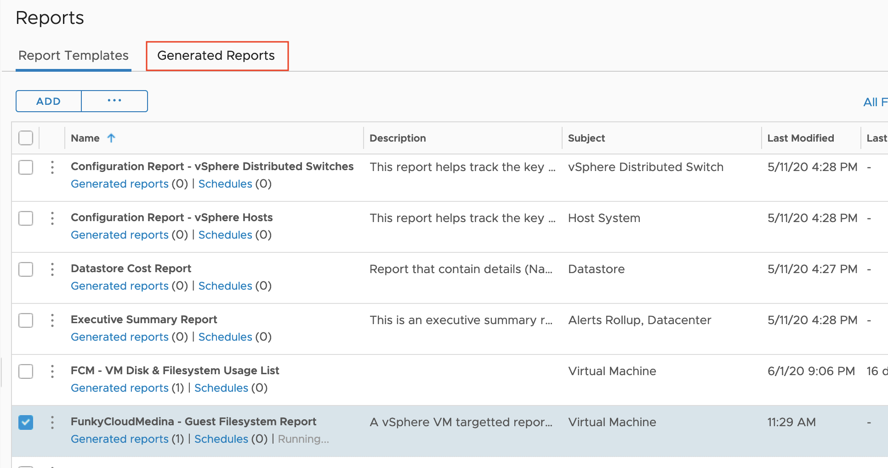The width and height of the screenshot is (888, 468).
Task: Open Schedules link under FunkyCloudMedina report
Action: click(221, 439)
